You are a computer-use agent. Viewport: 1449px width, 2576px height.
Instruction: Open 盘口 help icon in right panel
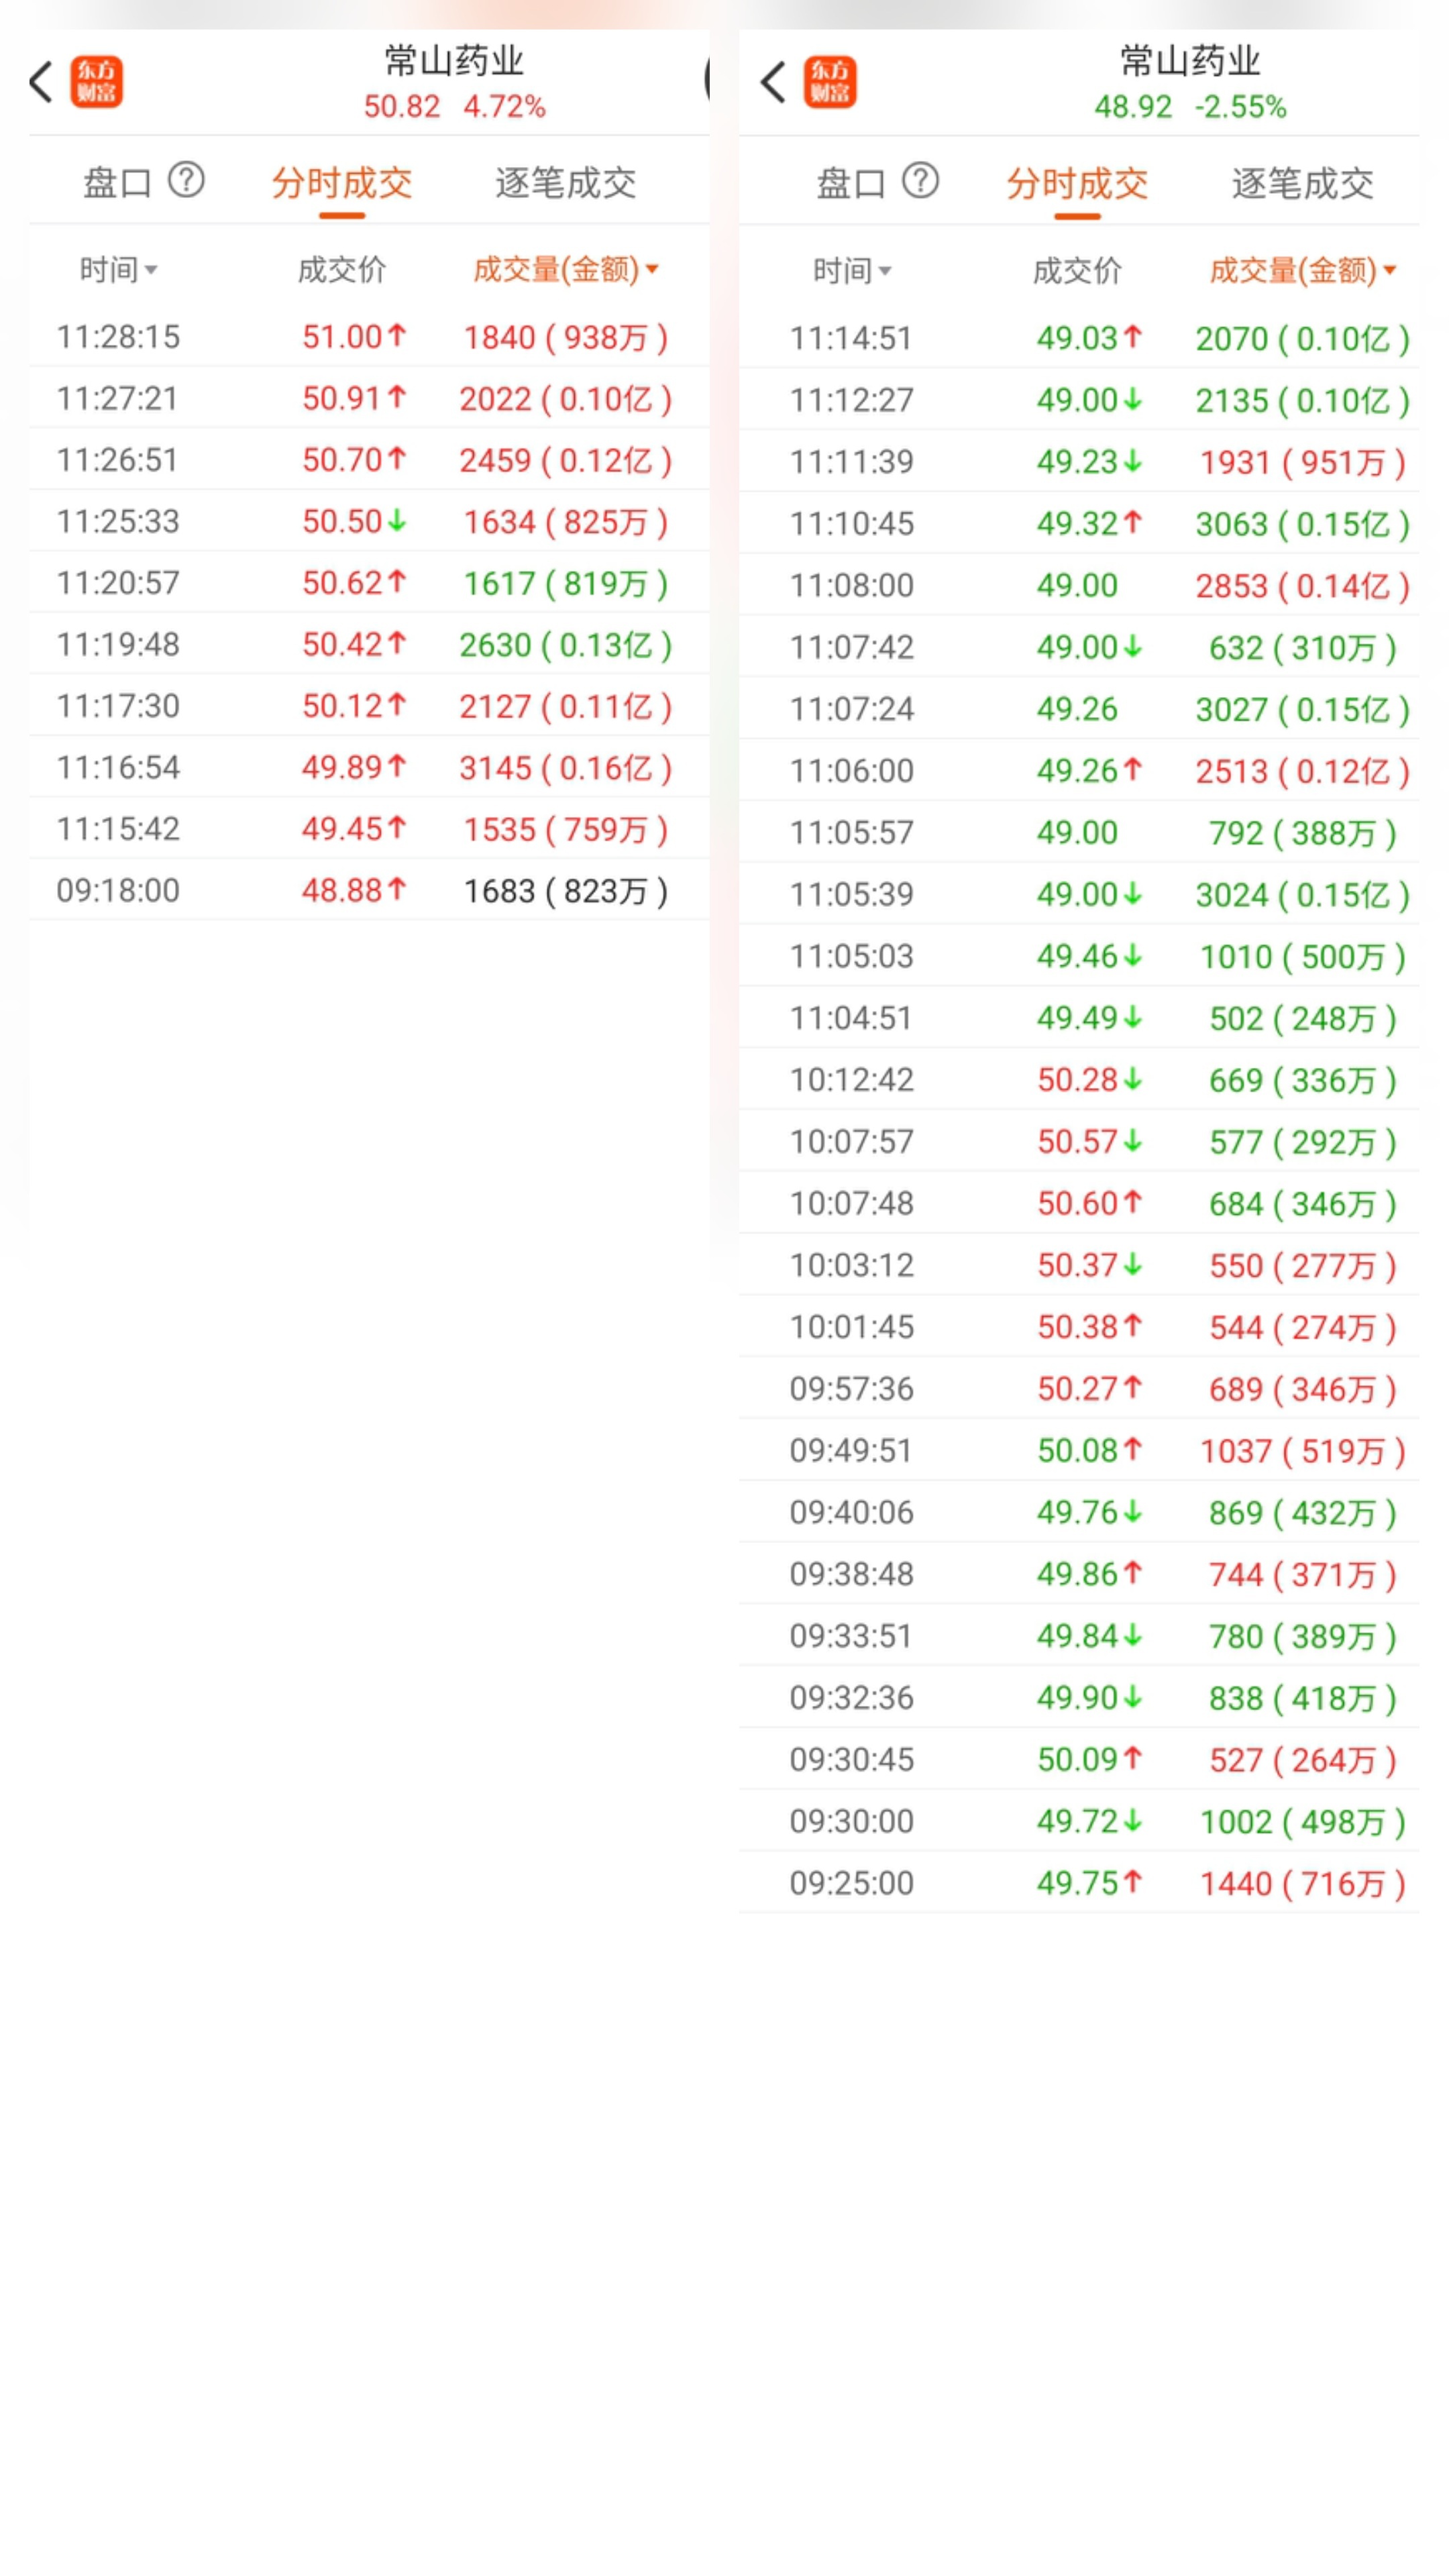(x=920, y=181)
